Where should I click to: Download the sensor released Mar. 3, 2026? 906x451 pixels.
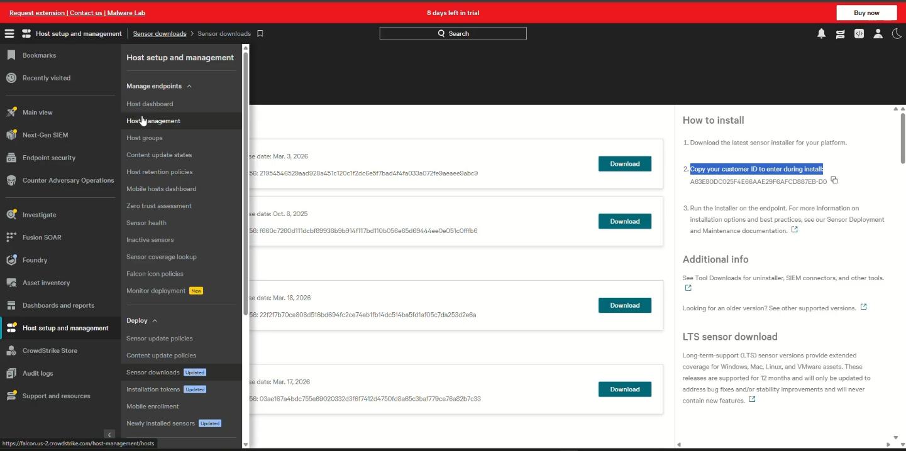[x=624, y=164]
